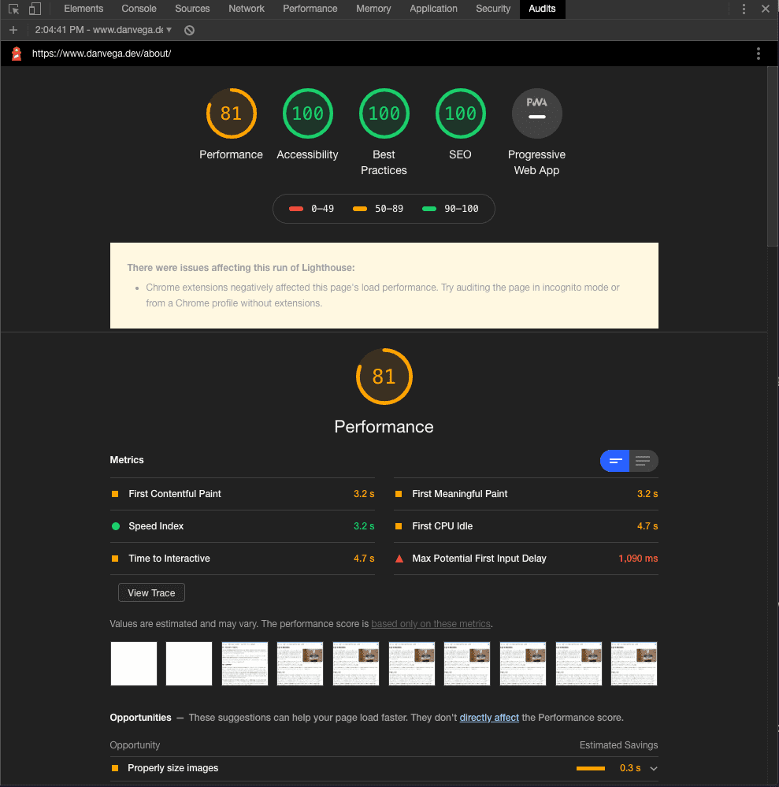Open the 'based only on these metrics' link
Viewport: 779px width, 787px height.
pos(431,623)
